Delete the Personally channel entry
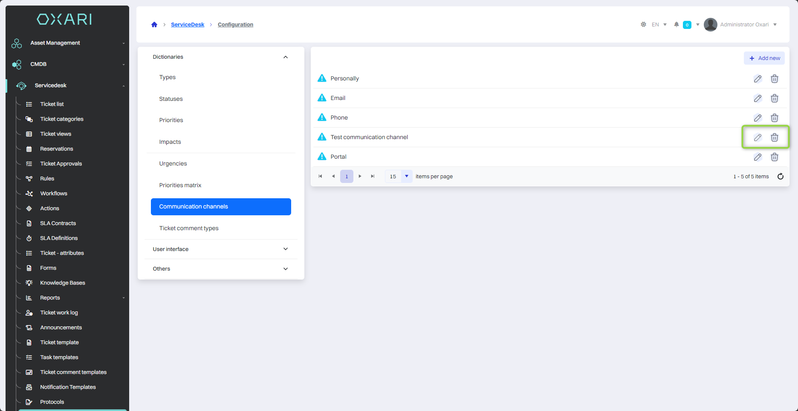The width and height of the screenshot is (798, 411). coord(775,79)
